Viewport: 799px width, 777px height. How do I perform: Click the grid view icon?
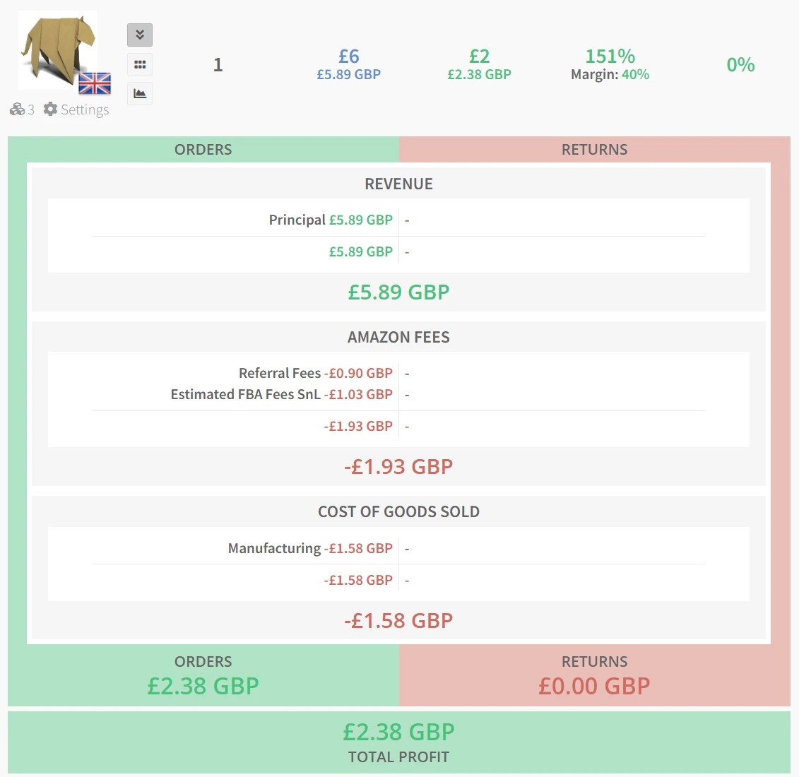[139, 64]
